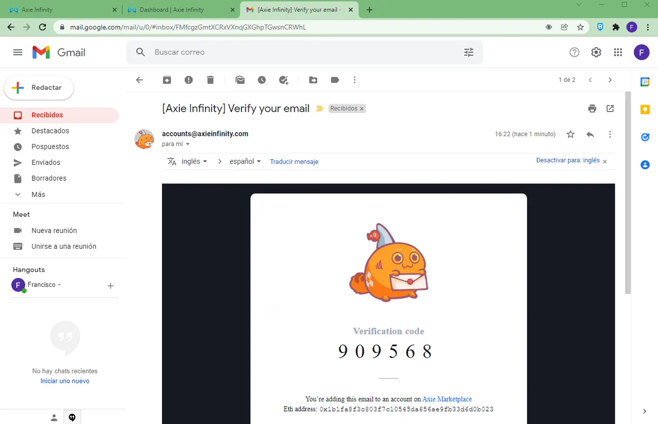Screen dimensions: 658x424
Task: Add the email to Tasks
Action: click(284, 80)
